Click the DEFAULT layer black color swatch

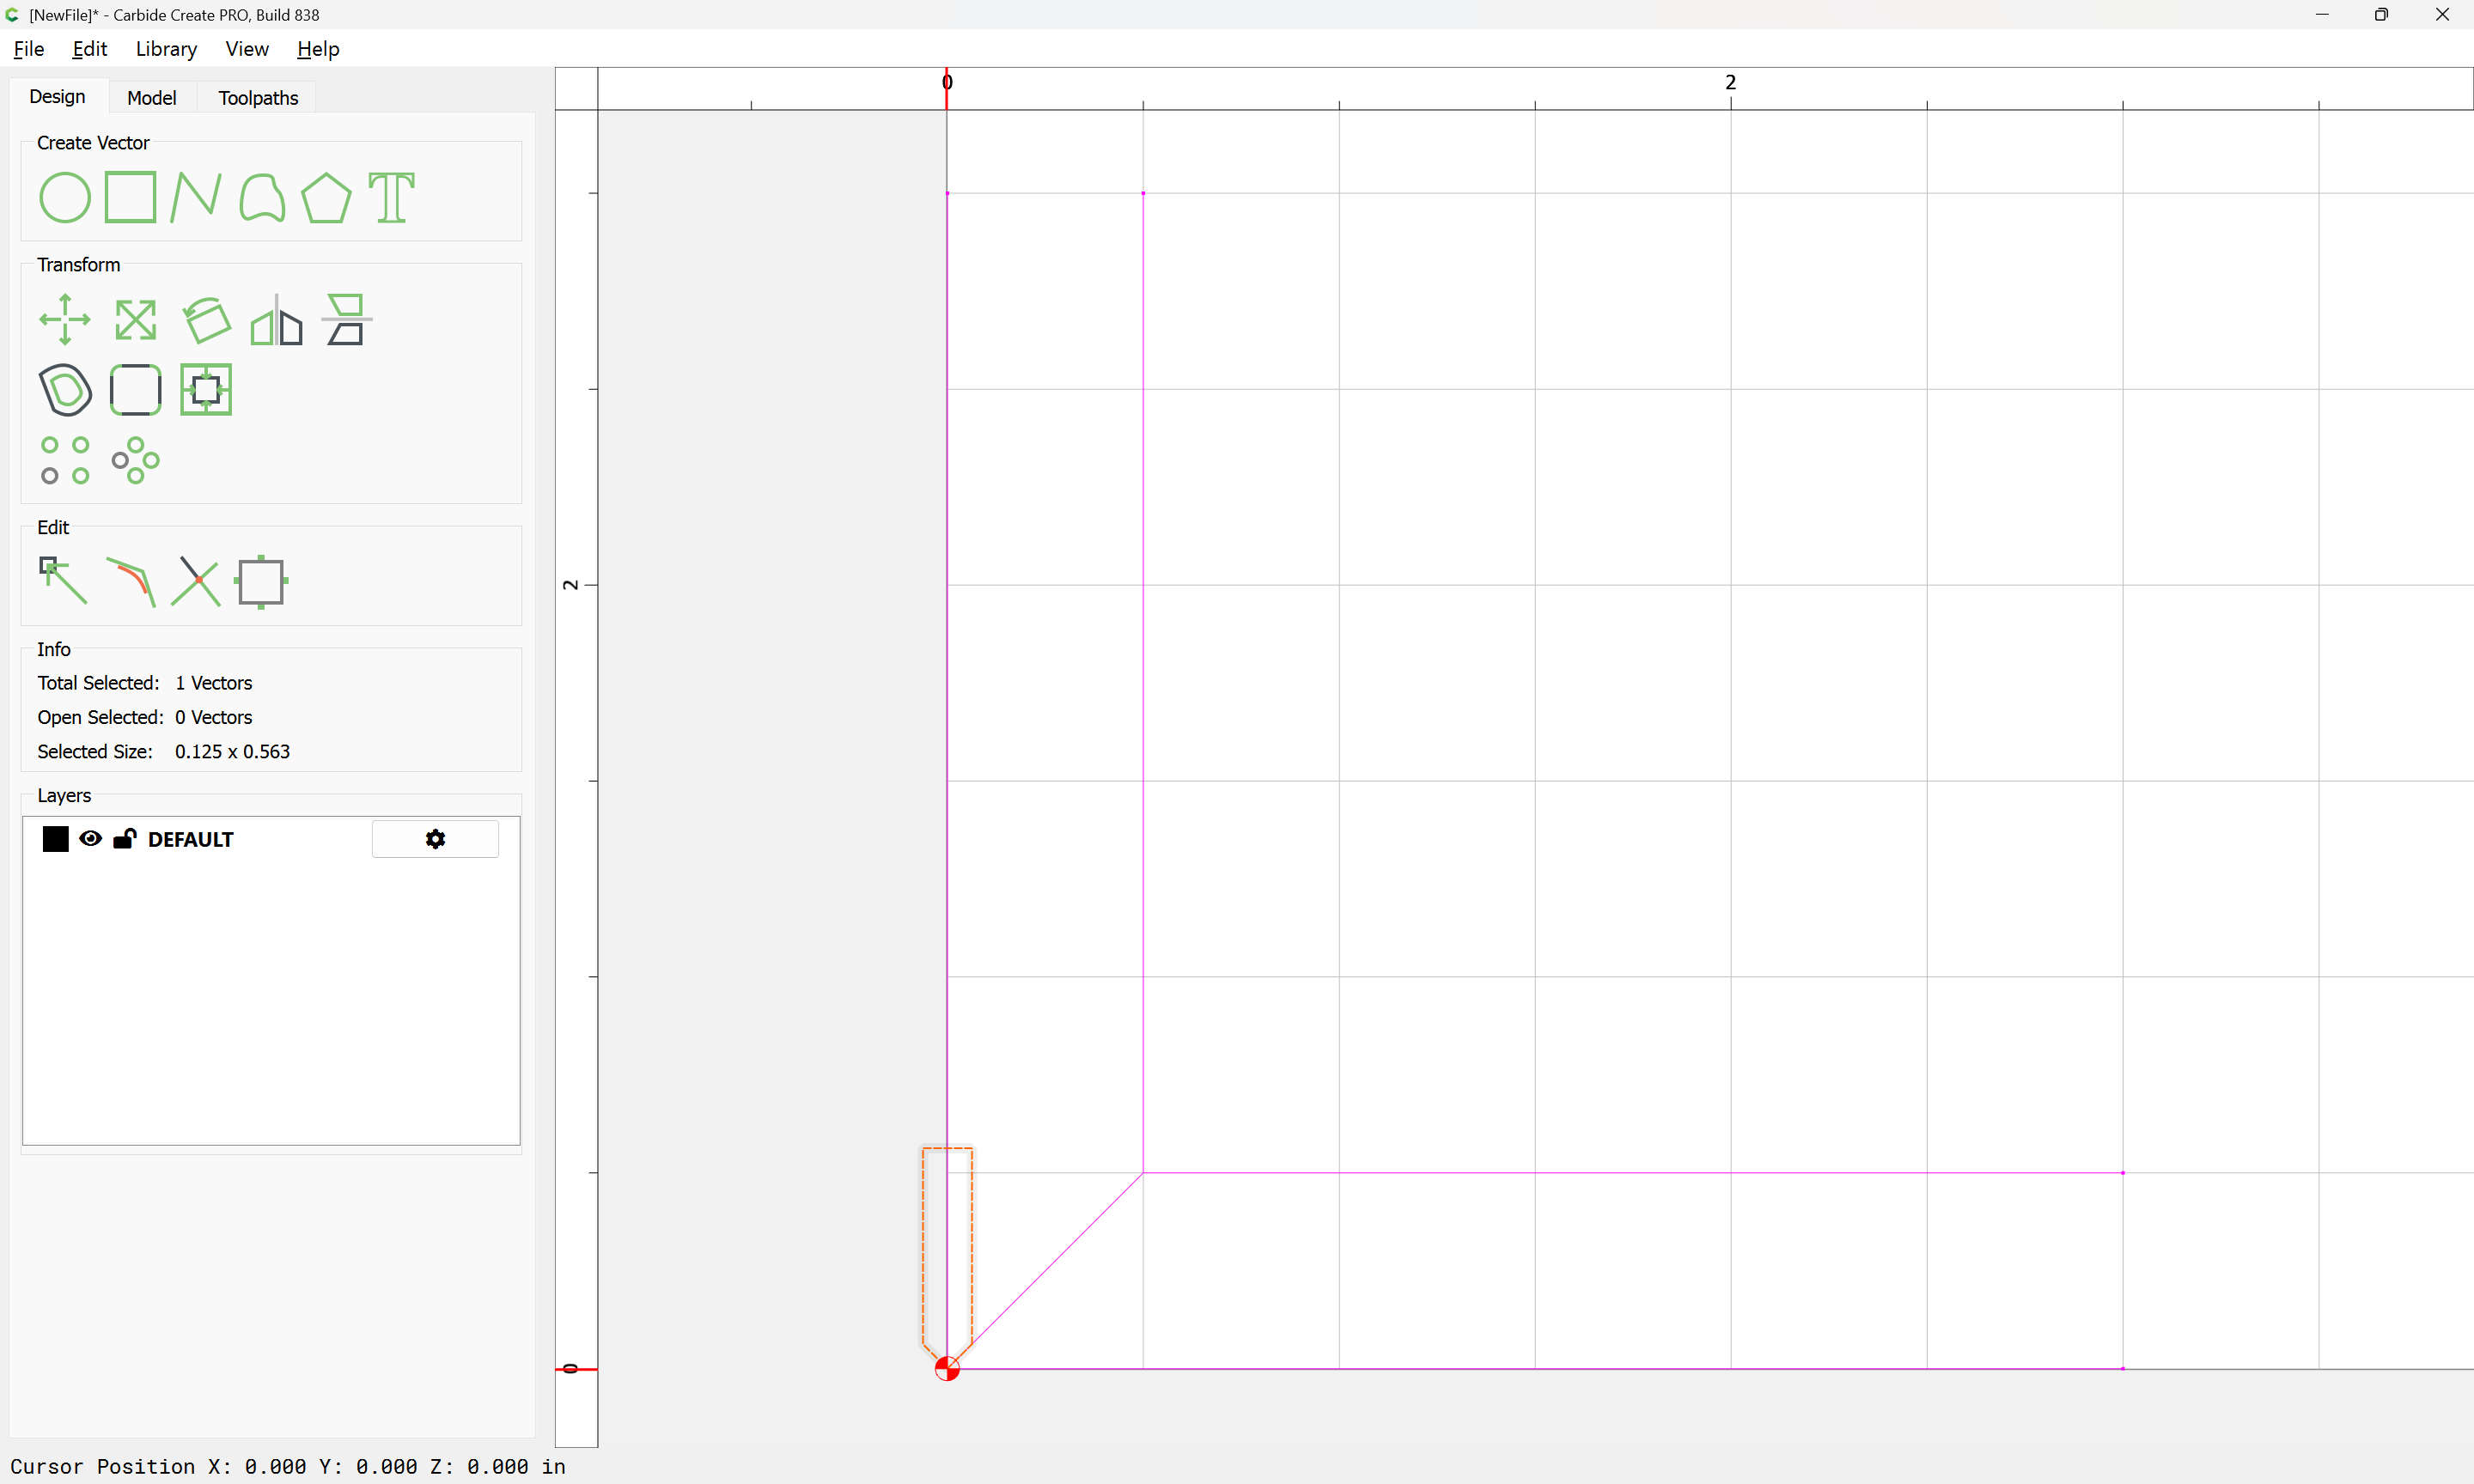coord(56,839)
